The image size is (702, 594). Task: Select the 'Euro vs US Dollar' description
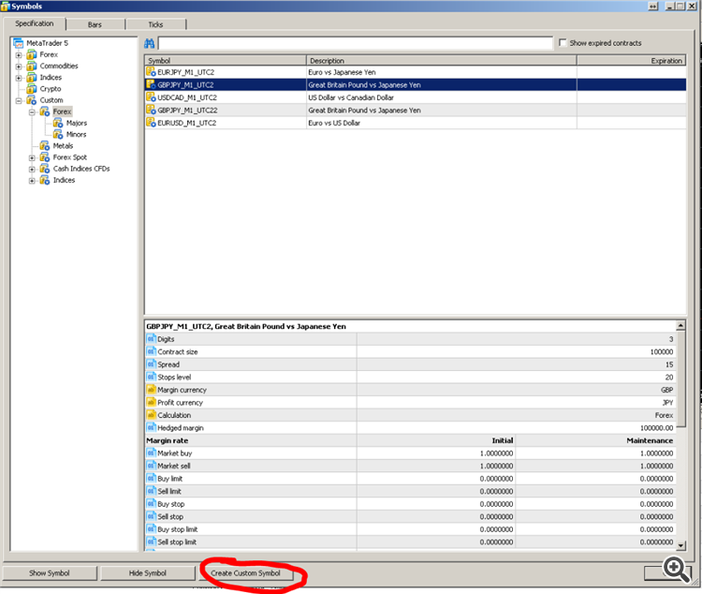(x=334, y=123)
